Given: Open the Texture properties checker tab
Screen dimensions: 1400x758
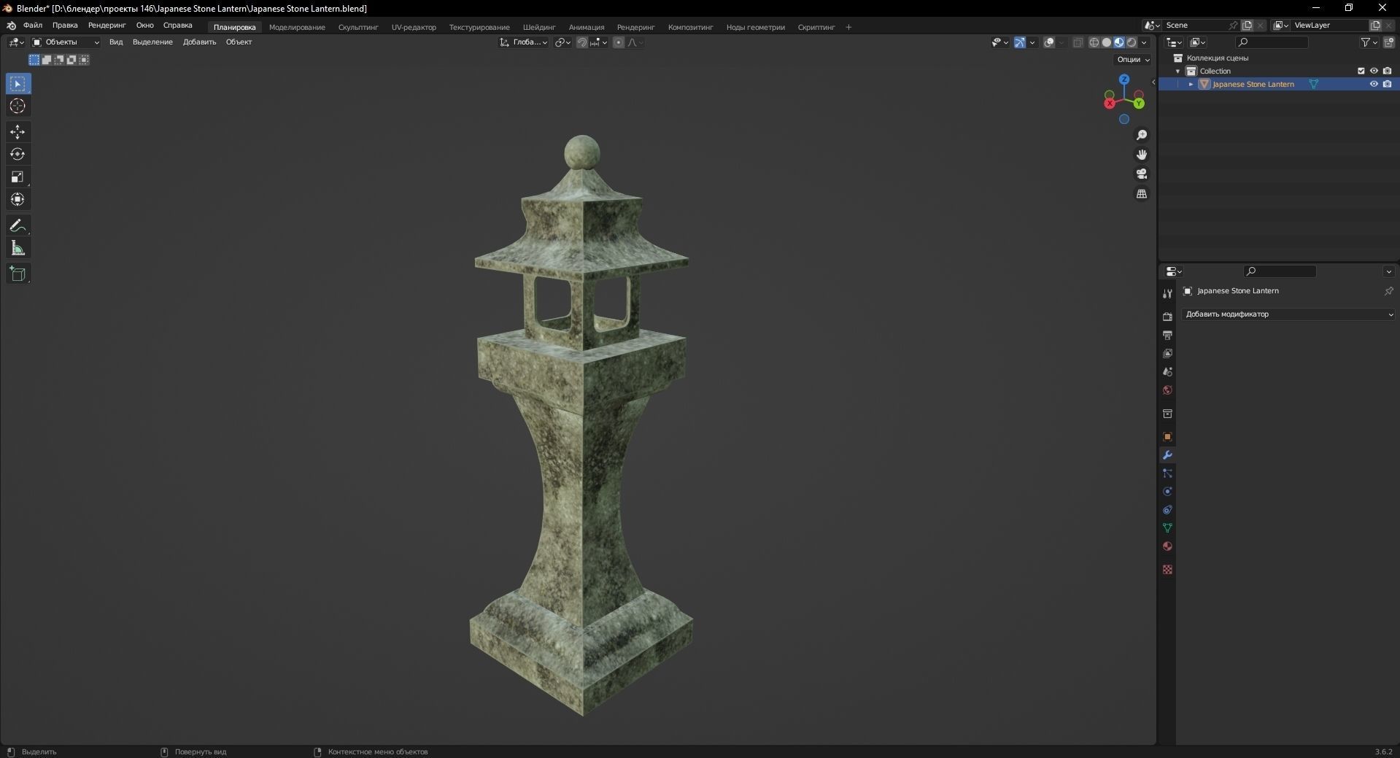Looking at the screenshot, I should point(1167,569).
